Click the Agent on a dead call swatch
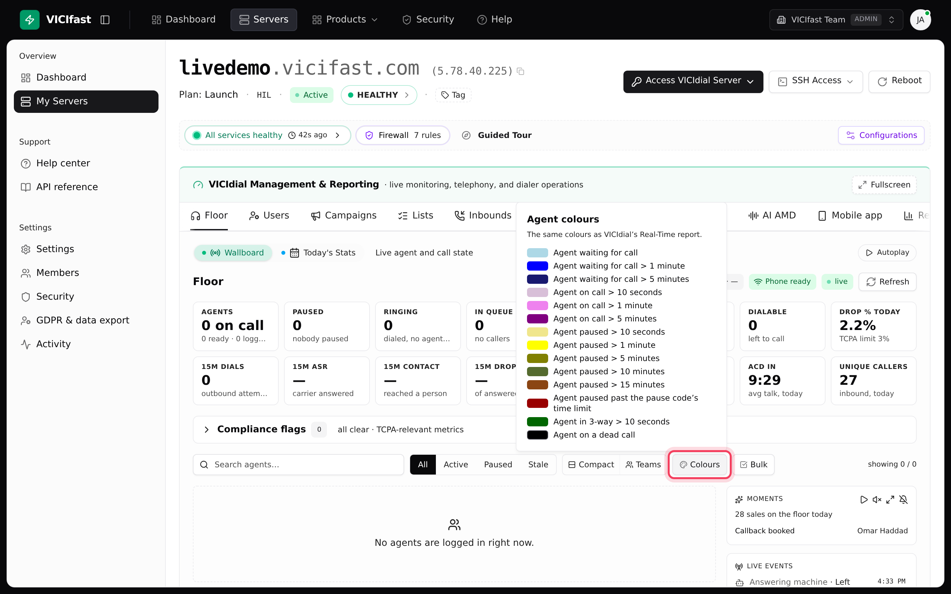951x594 pixels. point(537,435)
